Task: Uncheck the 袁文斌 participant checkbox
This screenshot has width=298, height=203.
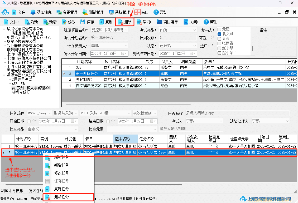Action: click(x=219, y=34)
